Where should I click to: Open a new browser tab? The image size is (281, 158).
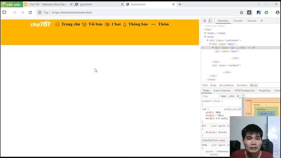click(180, 4)
